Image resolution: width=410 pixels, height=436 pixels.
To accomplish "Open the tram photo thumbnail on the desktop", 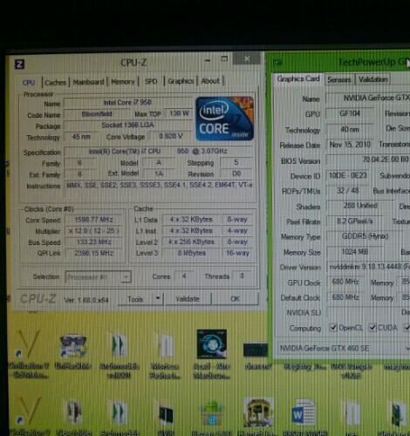I will pyautogui.click(x=258, y=412).
